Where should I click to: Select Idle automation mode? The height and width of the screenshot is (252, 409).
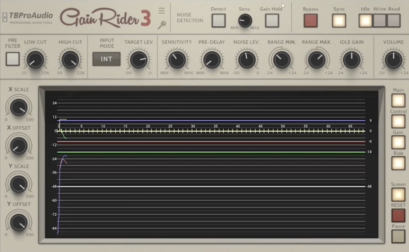(365, 21)
